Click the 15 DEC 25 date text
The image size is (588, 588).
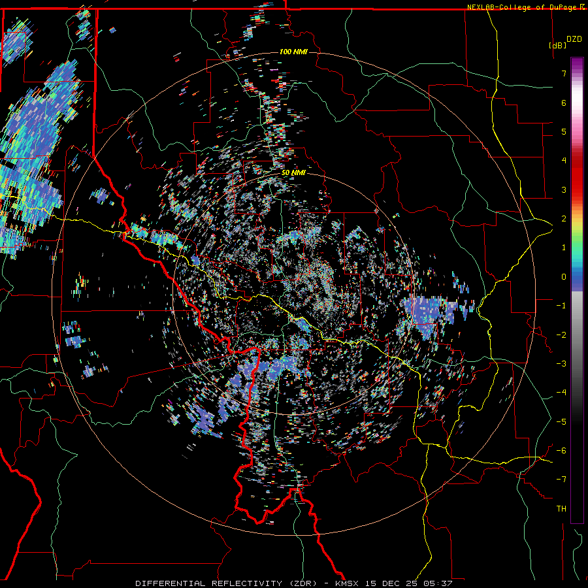(393, 583)
